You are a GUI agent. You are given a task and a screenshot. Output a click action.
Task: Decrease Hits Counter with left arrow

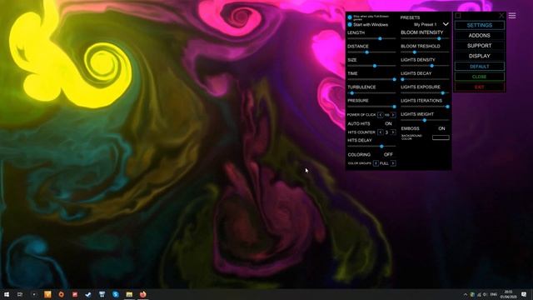pos(381,132)
